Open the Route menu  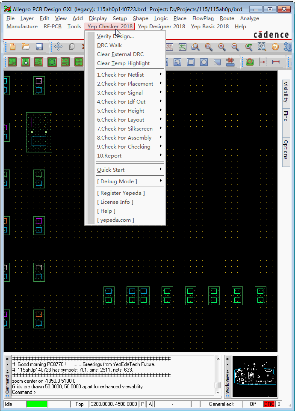point(227,18)
